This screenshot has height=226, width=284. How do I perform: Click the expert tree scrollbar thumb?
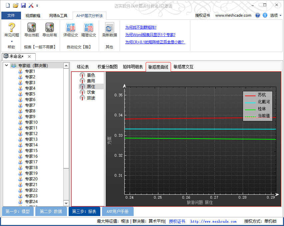pyautogui.click(x=66, y=118)
